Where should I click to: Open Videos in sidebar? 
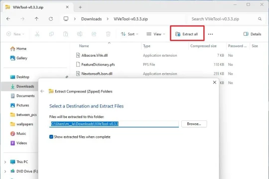coord(18,143)
